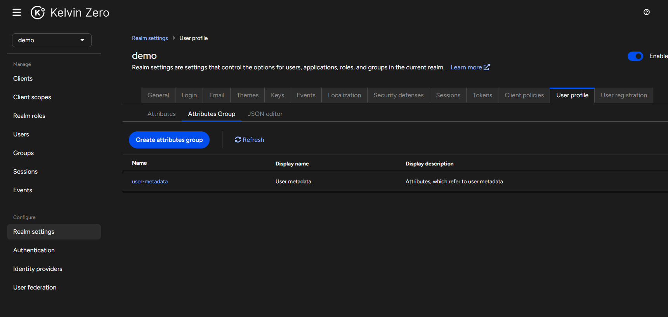This screenshot has width=668, height=317.
Task: Follow the Learn more link
Action: point(466,67)
